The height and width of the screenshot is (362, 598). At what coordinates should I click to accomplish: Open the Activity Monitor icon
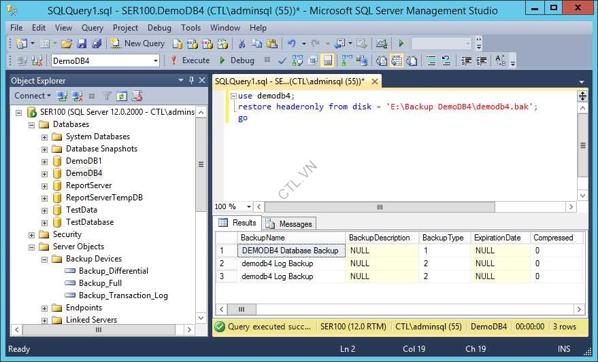pos(382,43)
